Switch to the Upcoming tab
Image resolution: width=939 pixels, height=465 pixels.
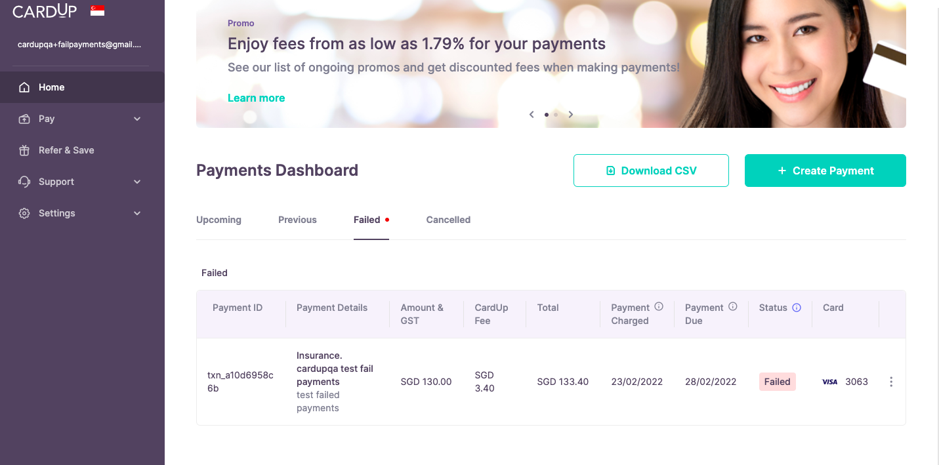(219, 220)
